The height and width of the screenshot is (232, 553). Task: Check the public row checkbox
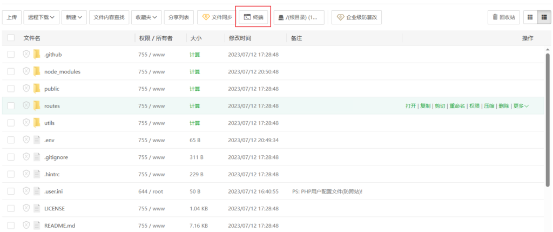pyautogui.click(x=11, y=89)
